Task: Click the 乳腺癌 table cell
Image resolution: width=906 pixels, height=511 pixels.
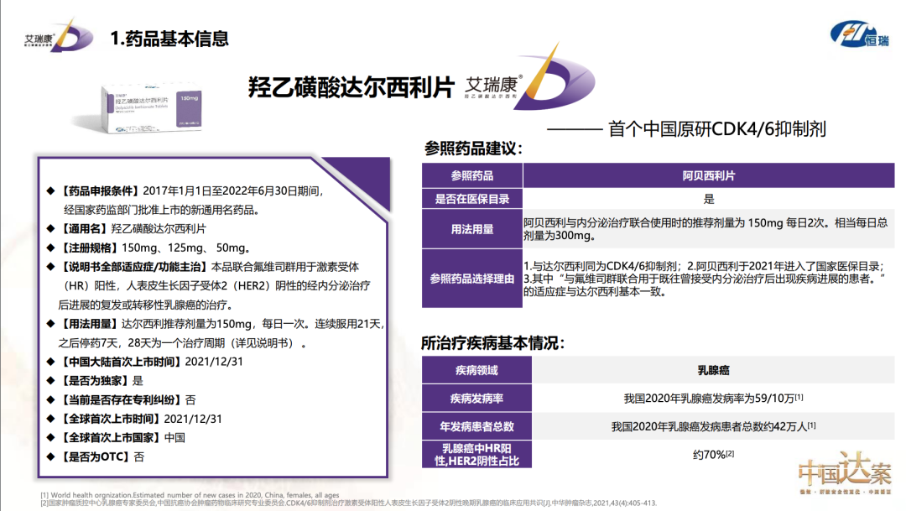Action: (x=713, y=371)
